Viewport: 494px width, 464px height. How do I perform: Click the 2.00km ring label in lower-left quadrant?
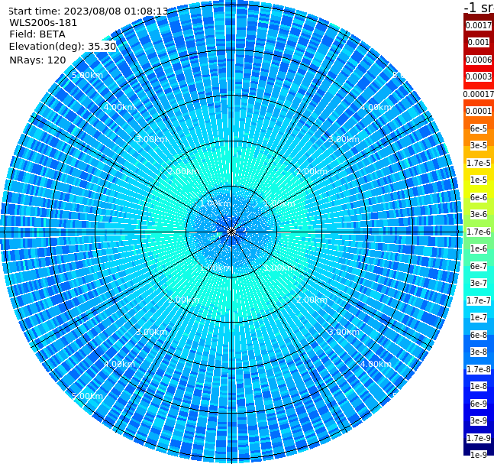click(x=184, y=300)
